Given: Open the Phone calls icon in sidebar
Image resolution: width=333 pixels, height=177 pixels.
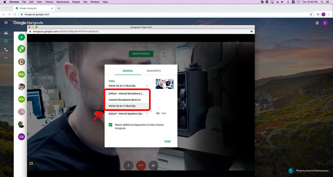Looking at the screenshot, I should (6, 49).
